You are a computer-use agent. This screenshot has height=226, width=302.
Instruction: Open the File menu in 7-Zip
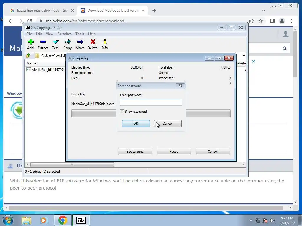29,34
